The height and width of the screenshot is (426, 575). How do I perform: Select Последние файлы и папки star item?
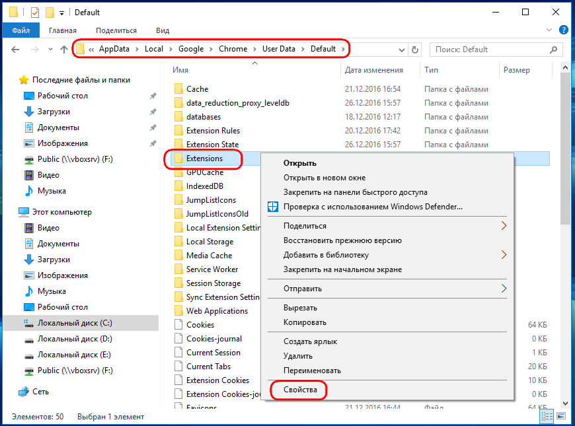81,80
